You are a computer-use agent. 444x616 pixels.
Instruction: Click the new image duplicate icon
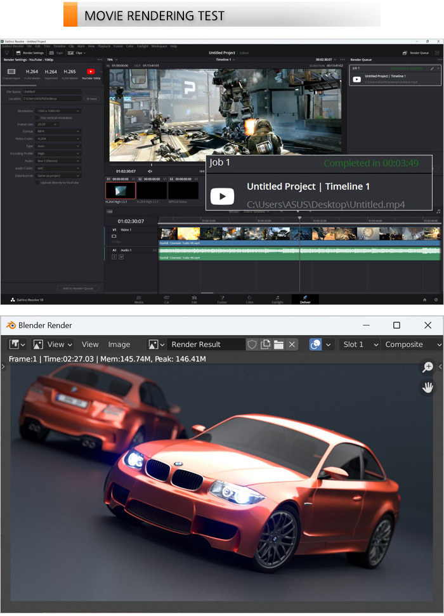coord(265,344)
